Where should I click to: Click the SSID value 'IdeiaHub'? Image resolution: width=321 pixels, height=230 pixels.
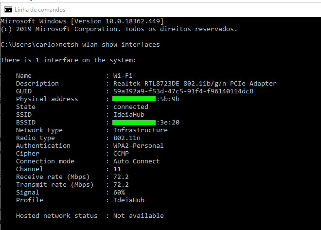pyautogui.click(x=129, y=115)
